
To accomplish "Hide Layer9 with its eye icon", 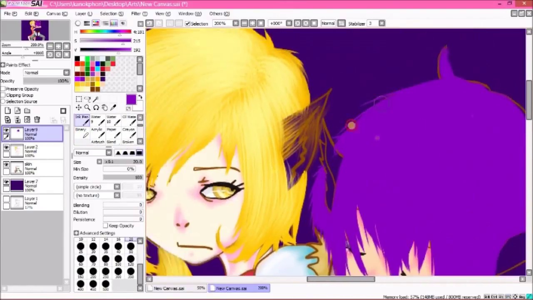I will click(6, 130).
